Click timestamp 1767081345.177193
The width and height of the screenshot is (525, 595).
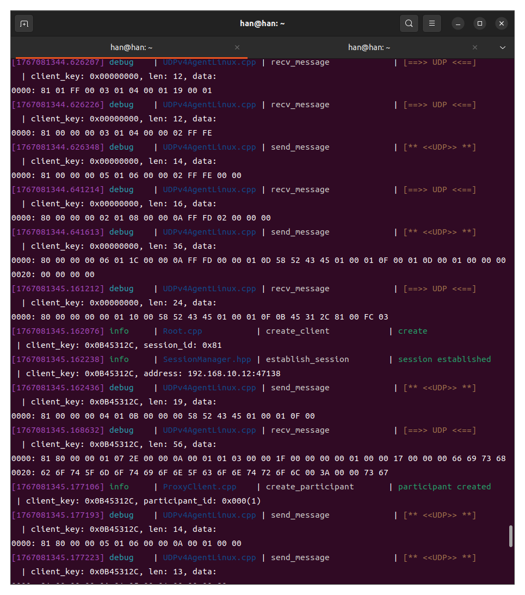[58, 516]
